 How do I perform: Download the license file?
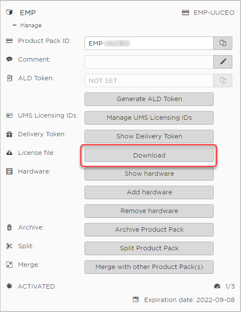[149, 155]
